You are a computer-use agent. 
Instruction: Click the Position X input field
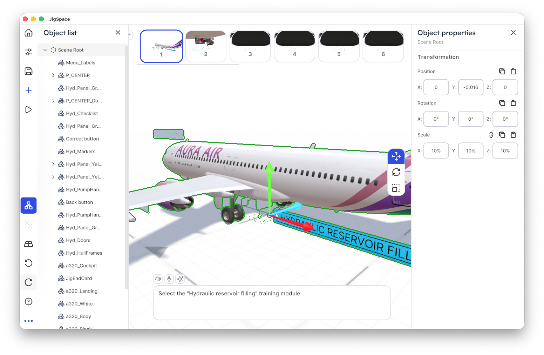click(x=436, y=87)
